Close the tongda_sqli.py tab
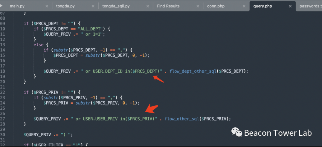The height and width of the screenshot is (147, 322). (x=148, y=6)
